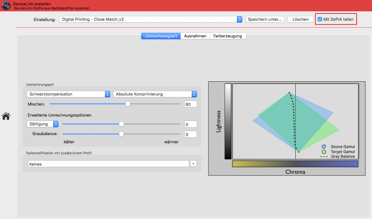
Task: Click the Source Gamut legend swatch
Action: pos(324,147)
